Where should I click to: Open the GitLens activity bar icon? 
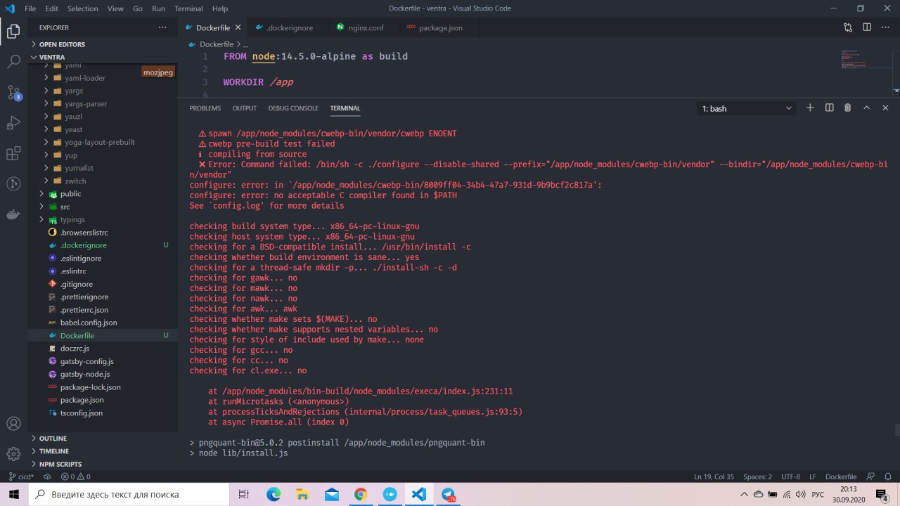point(13,184)
